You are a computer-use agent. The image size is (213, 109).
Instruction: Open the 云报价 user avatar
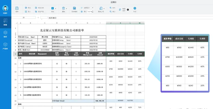coord(5,8)
